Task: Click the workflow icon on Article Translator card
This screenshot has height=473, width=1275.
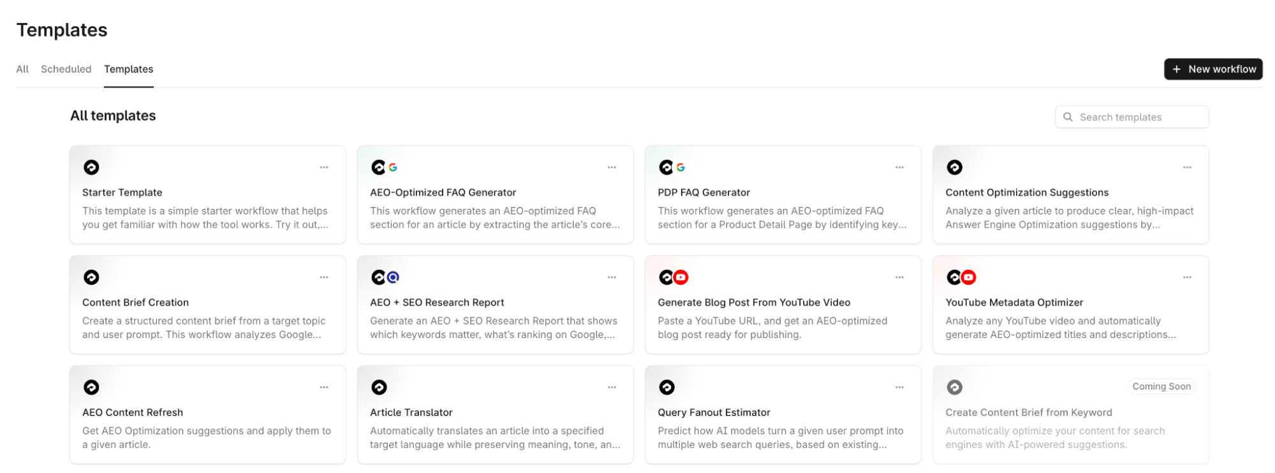Action: tap(380, 386)
